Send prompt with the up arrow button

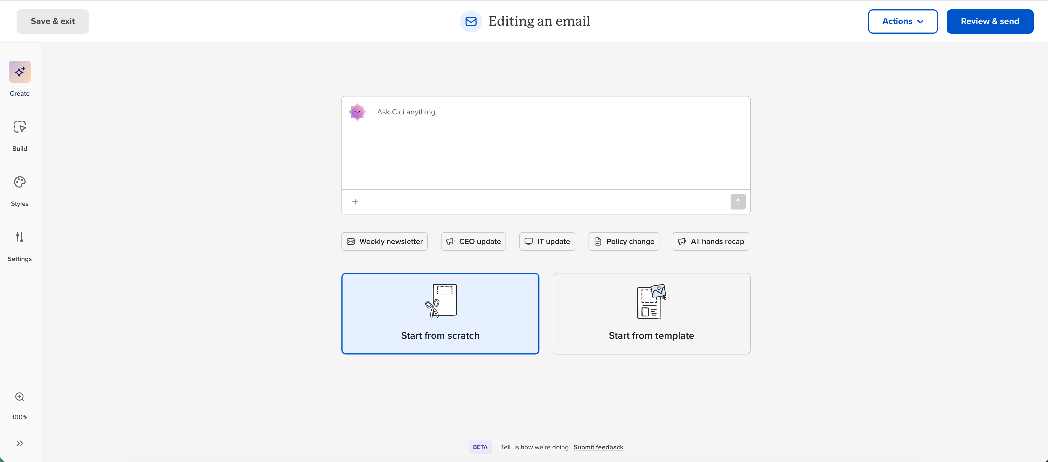[737, 202]
